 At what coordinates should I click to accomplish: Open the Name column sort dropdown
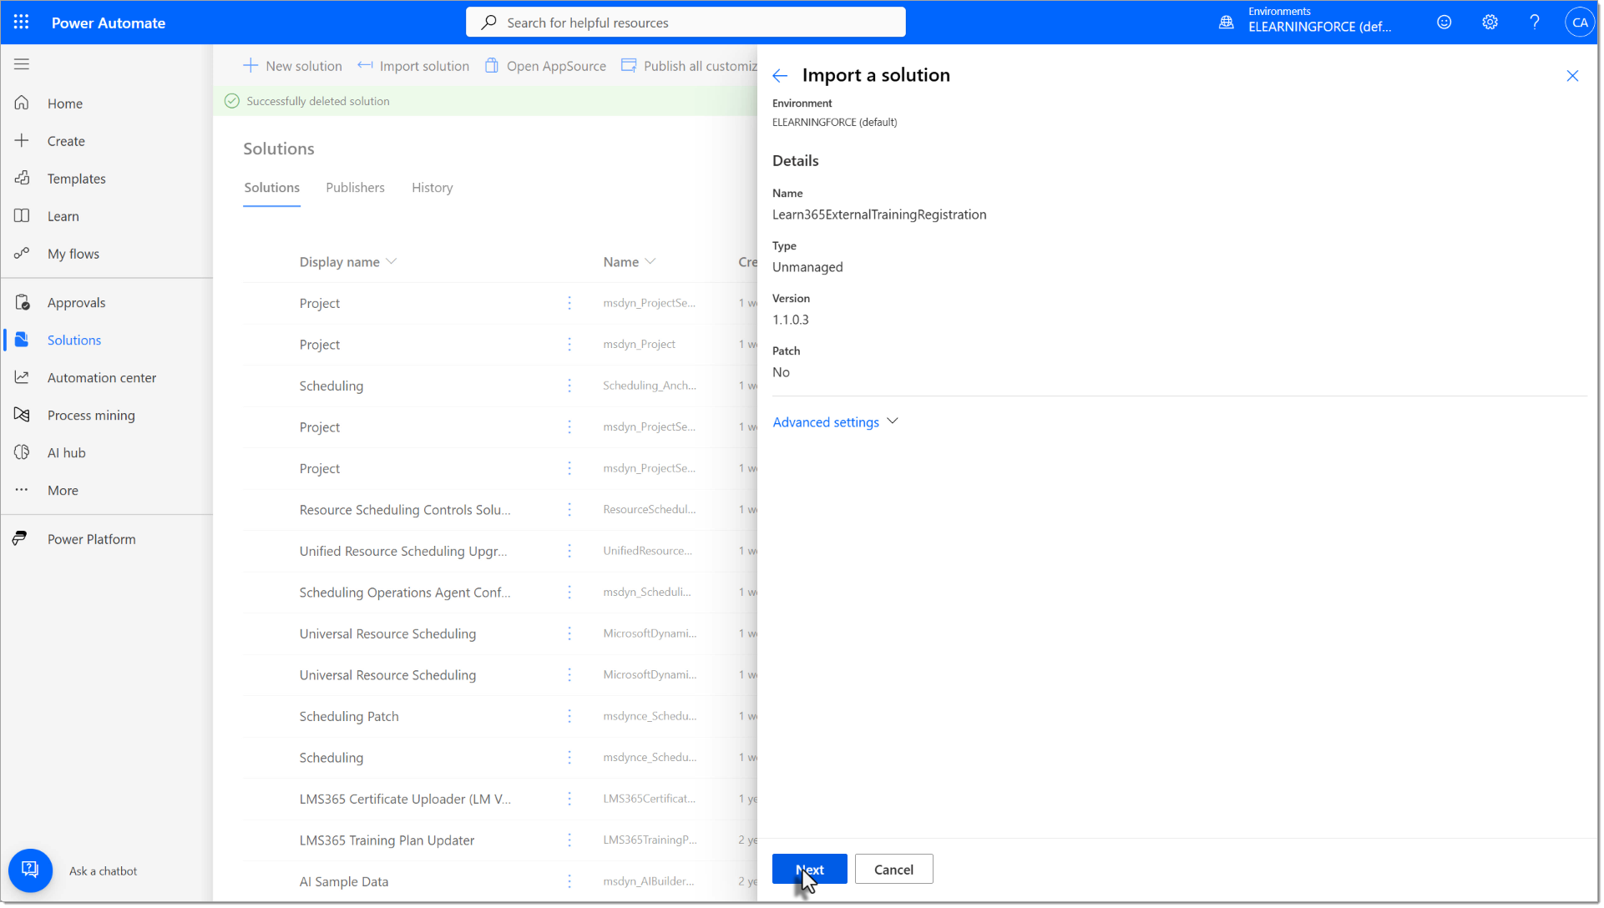tap(651, 261)
